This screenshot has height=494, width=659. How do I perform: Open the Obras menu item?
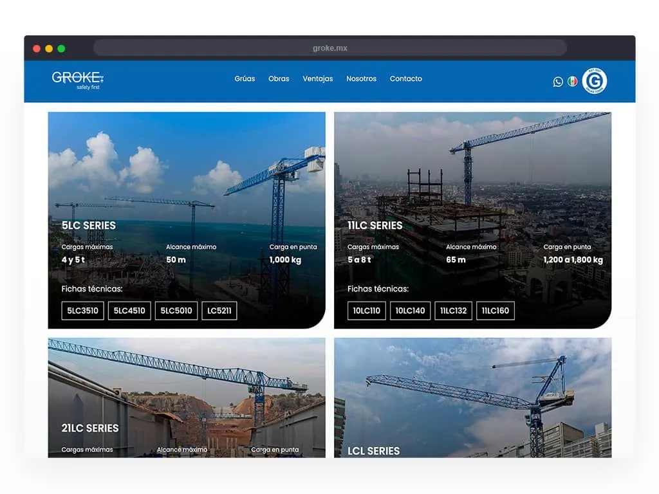(x=279, y=79)
